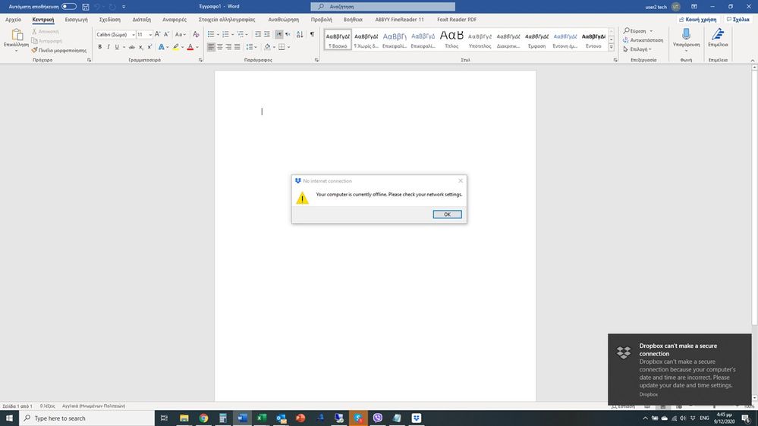The image size is (758, 426).
Task: Switch to the Εισαγωγή ribbon tab
Action: [77, 20]
